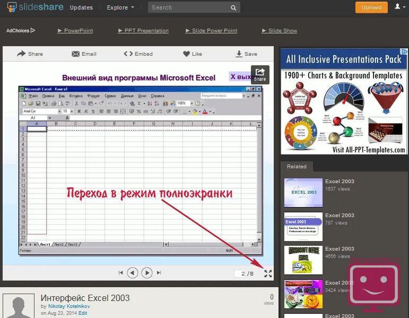Open the Slide Power Point link
The image size is (409, 318).
click(211, 31)
